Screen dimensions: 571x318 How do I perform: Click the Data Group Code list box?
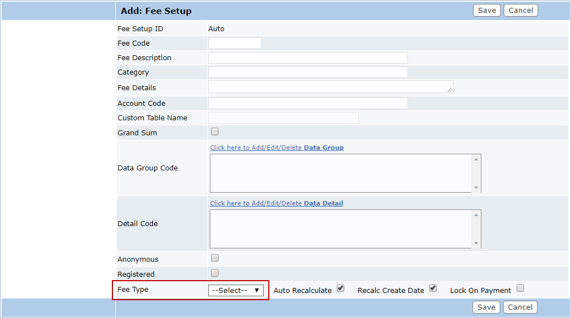pyautogui.click(x=340, y=173)
